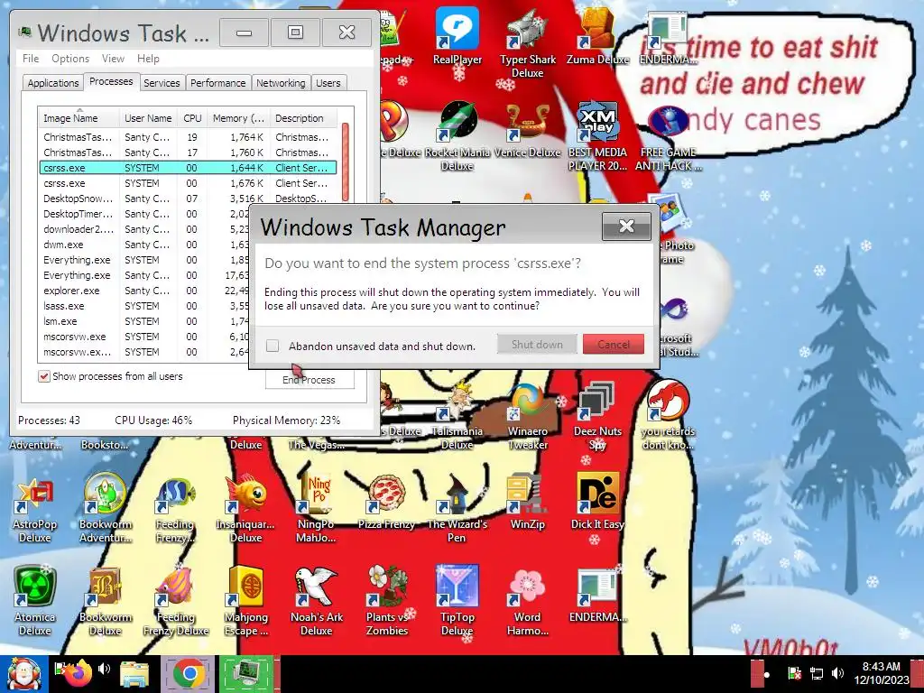Sort processes by Image Name column
Image resolution: width=924 pixels, height=693 pixels.
(x=79, y=118)
